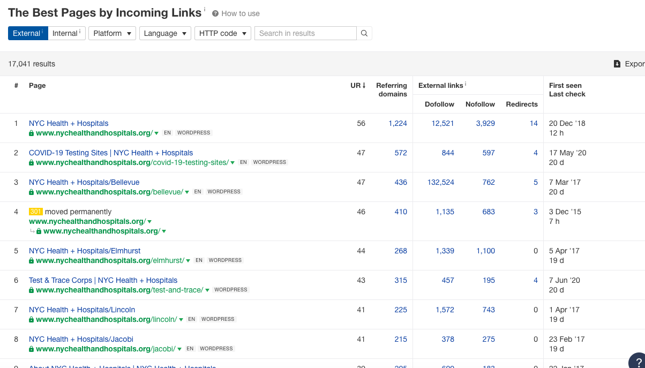Viewport: 645px width, 368px height.
Task: Select the External tab
Action: 28,33
